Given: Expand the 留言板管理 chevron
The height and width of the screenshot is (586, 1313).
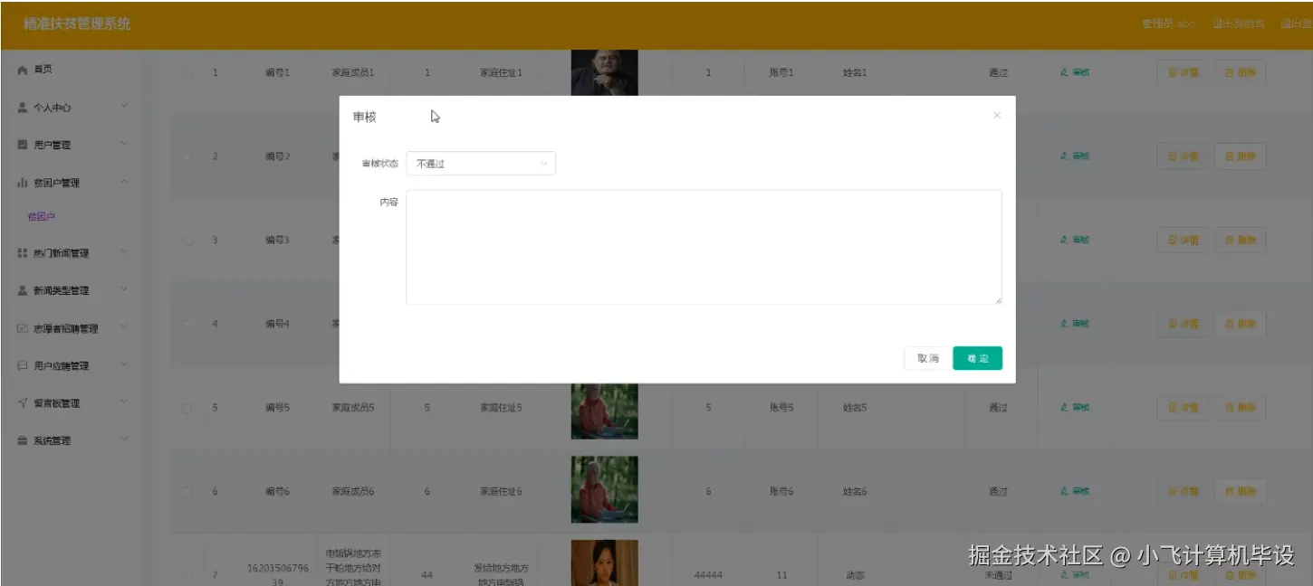Looking at the screenshot, I should coord(124,403).
